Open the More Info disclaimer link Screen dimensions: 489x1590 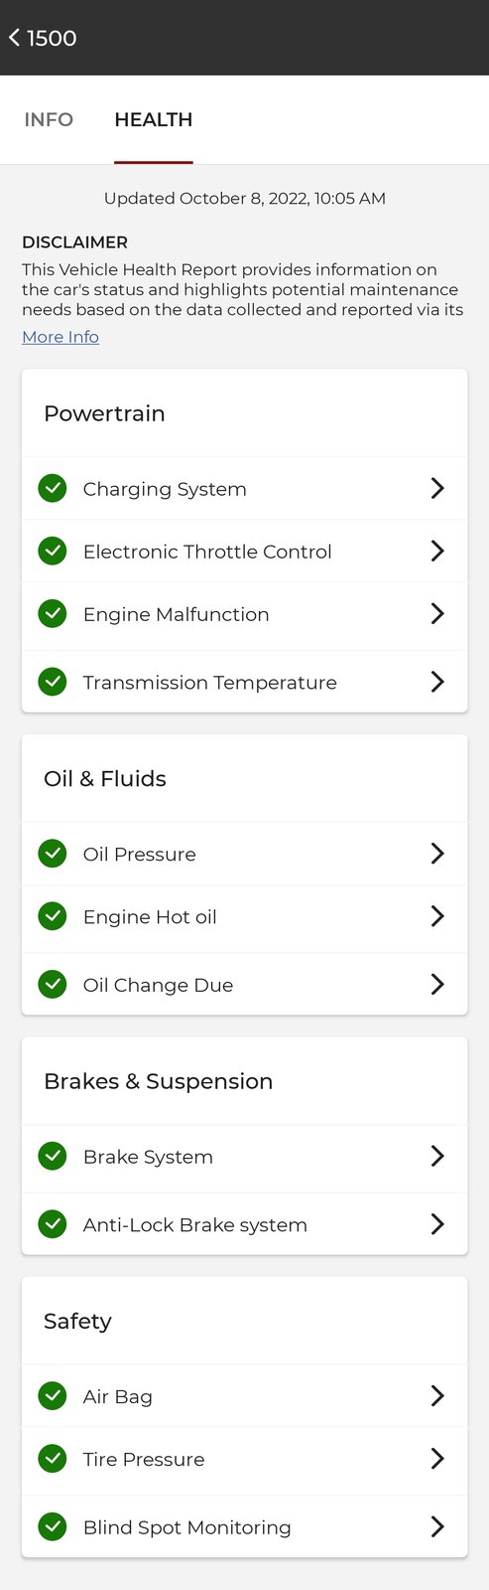[x=61, y=337]
